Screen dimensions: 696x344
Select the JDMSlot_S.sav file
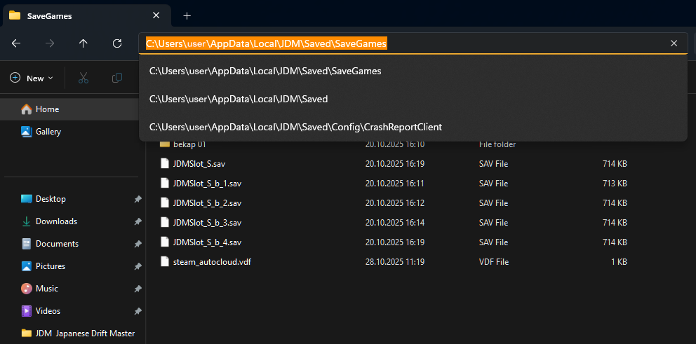pos(199,164)
